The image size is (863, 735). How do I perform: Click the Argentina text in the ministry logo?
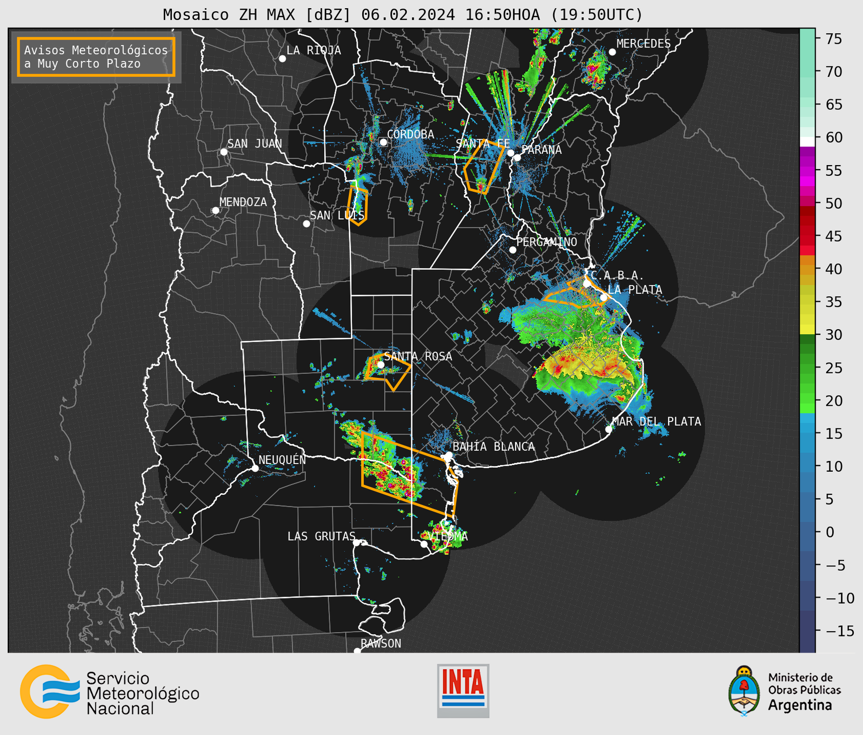coord(800,706)
